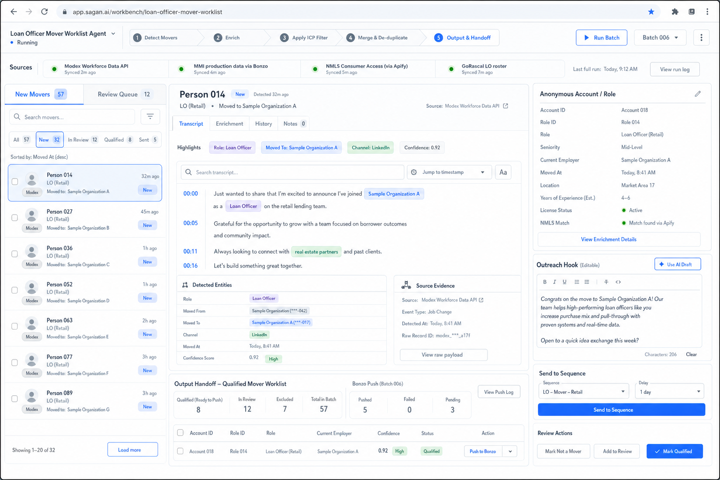This screenshot has width=720, height=480.
Task: Click Use AI Draft button
Action: [677, 264]
